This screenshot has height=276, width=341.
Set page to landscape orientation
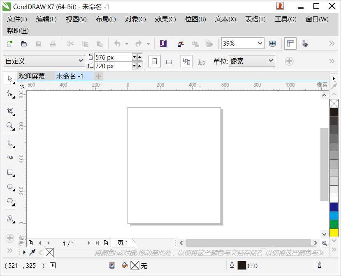coord(169,62)
